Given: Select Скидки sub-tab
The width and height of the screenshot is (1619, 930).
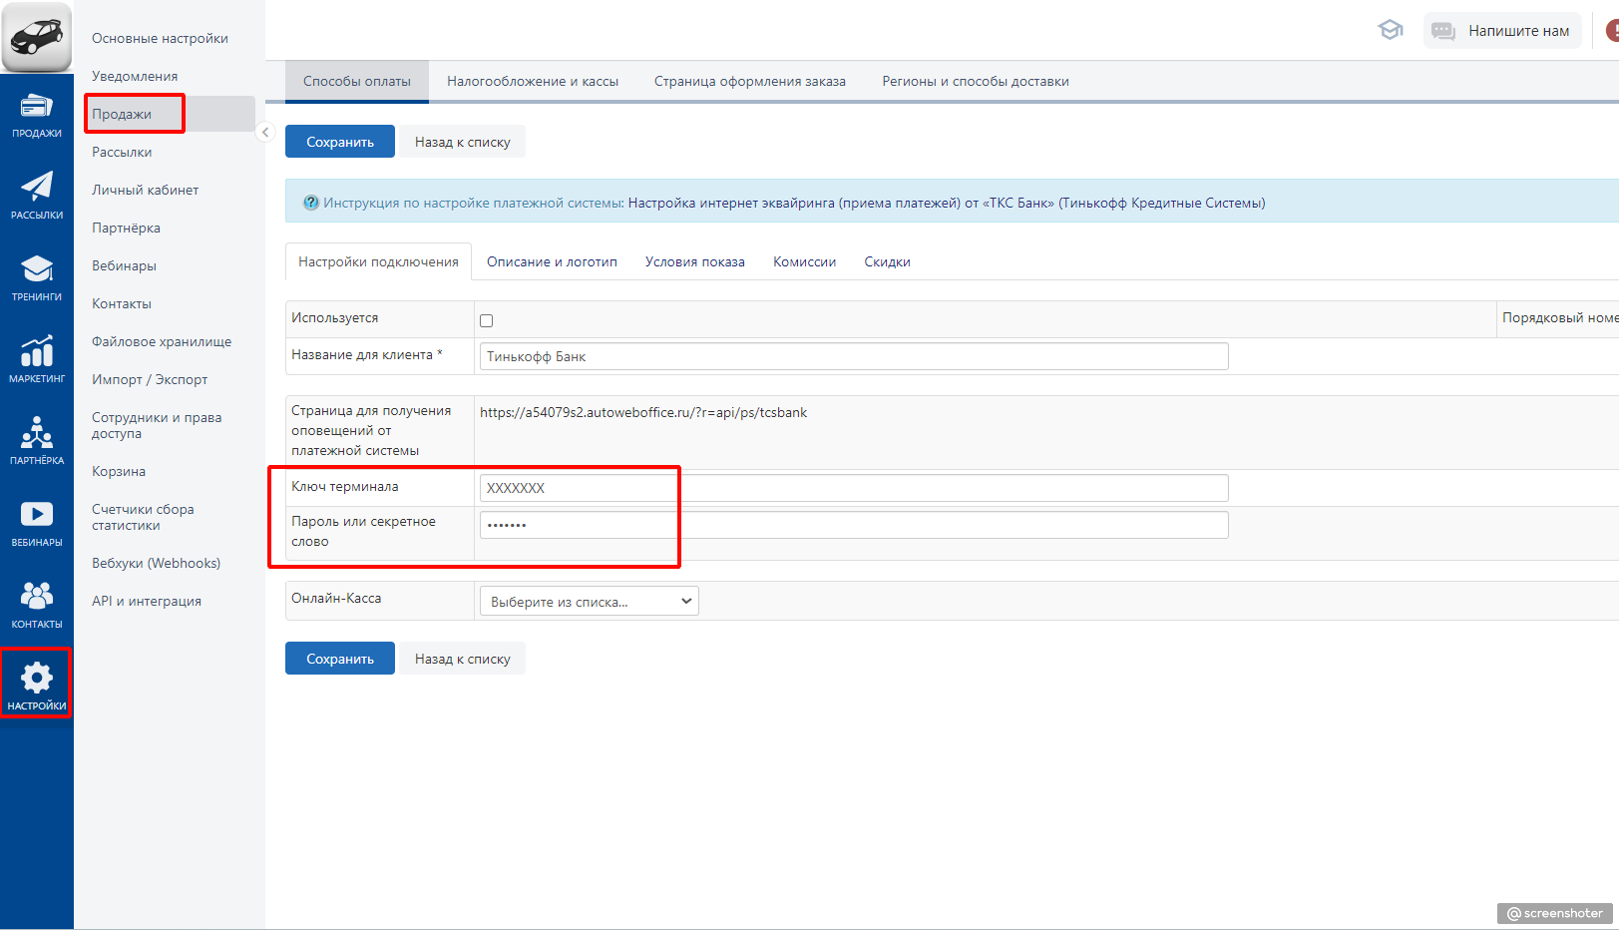Looking at the screenshot, I should coord(888,261).
